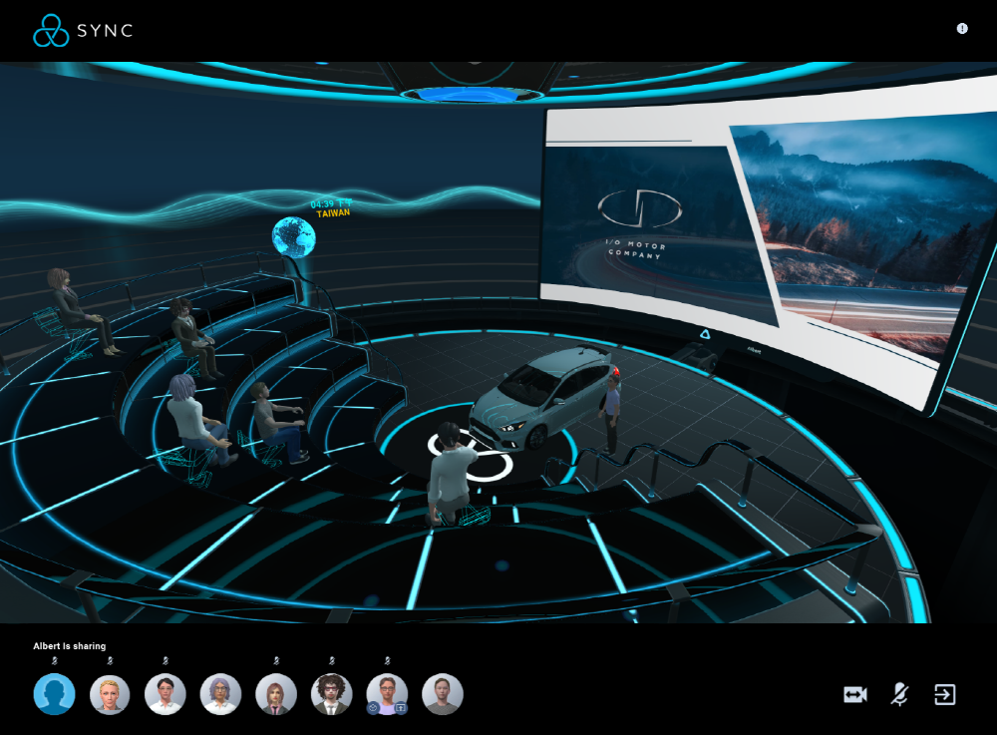
Task: Click the holographic globe labeled Taiwan
Action: (294, 237)
